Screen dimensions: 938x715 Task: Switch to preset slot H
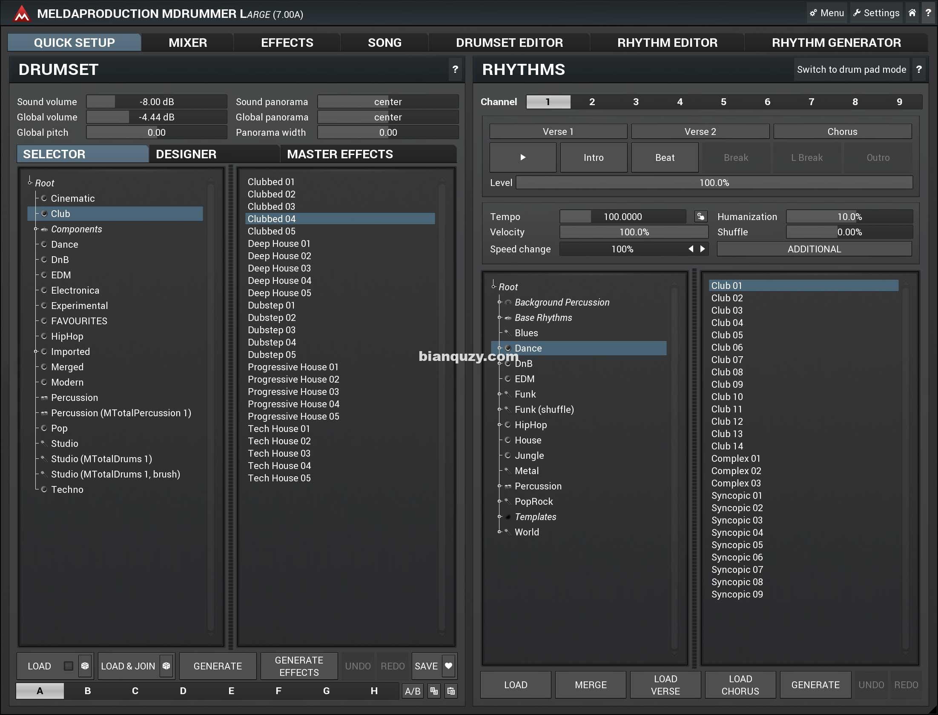click(x=374, y=691)
